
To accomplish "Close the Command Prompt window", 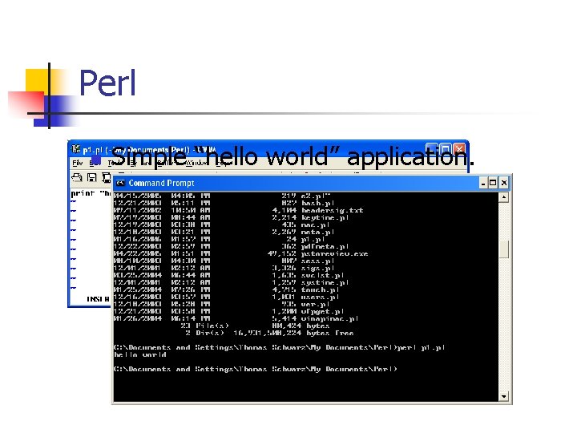I will (x=504, y=183).
